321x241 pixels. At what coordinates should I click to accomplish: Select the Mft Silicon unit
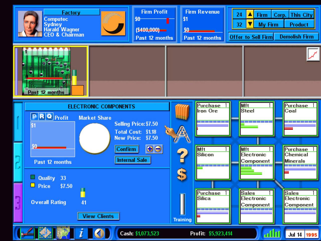(213, 162)
